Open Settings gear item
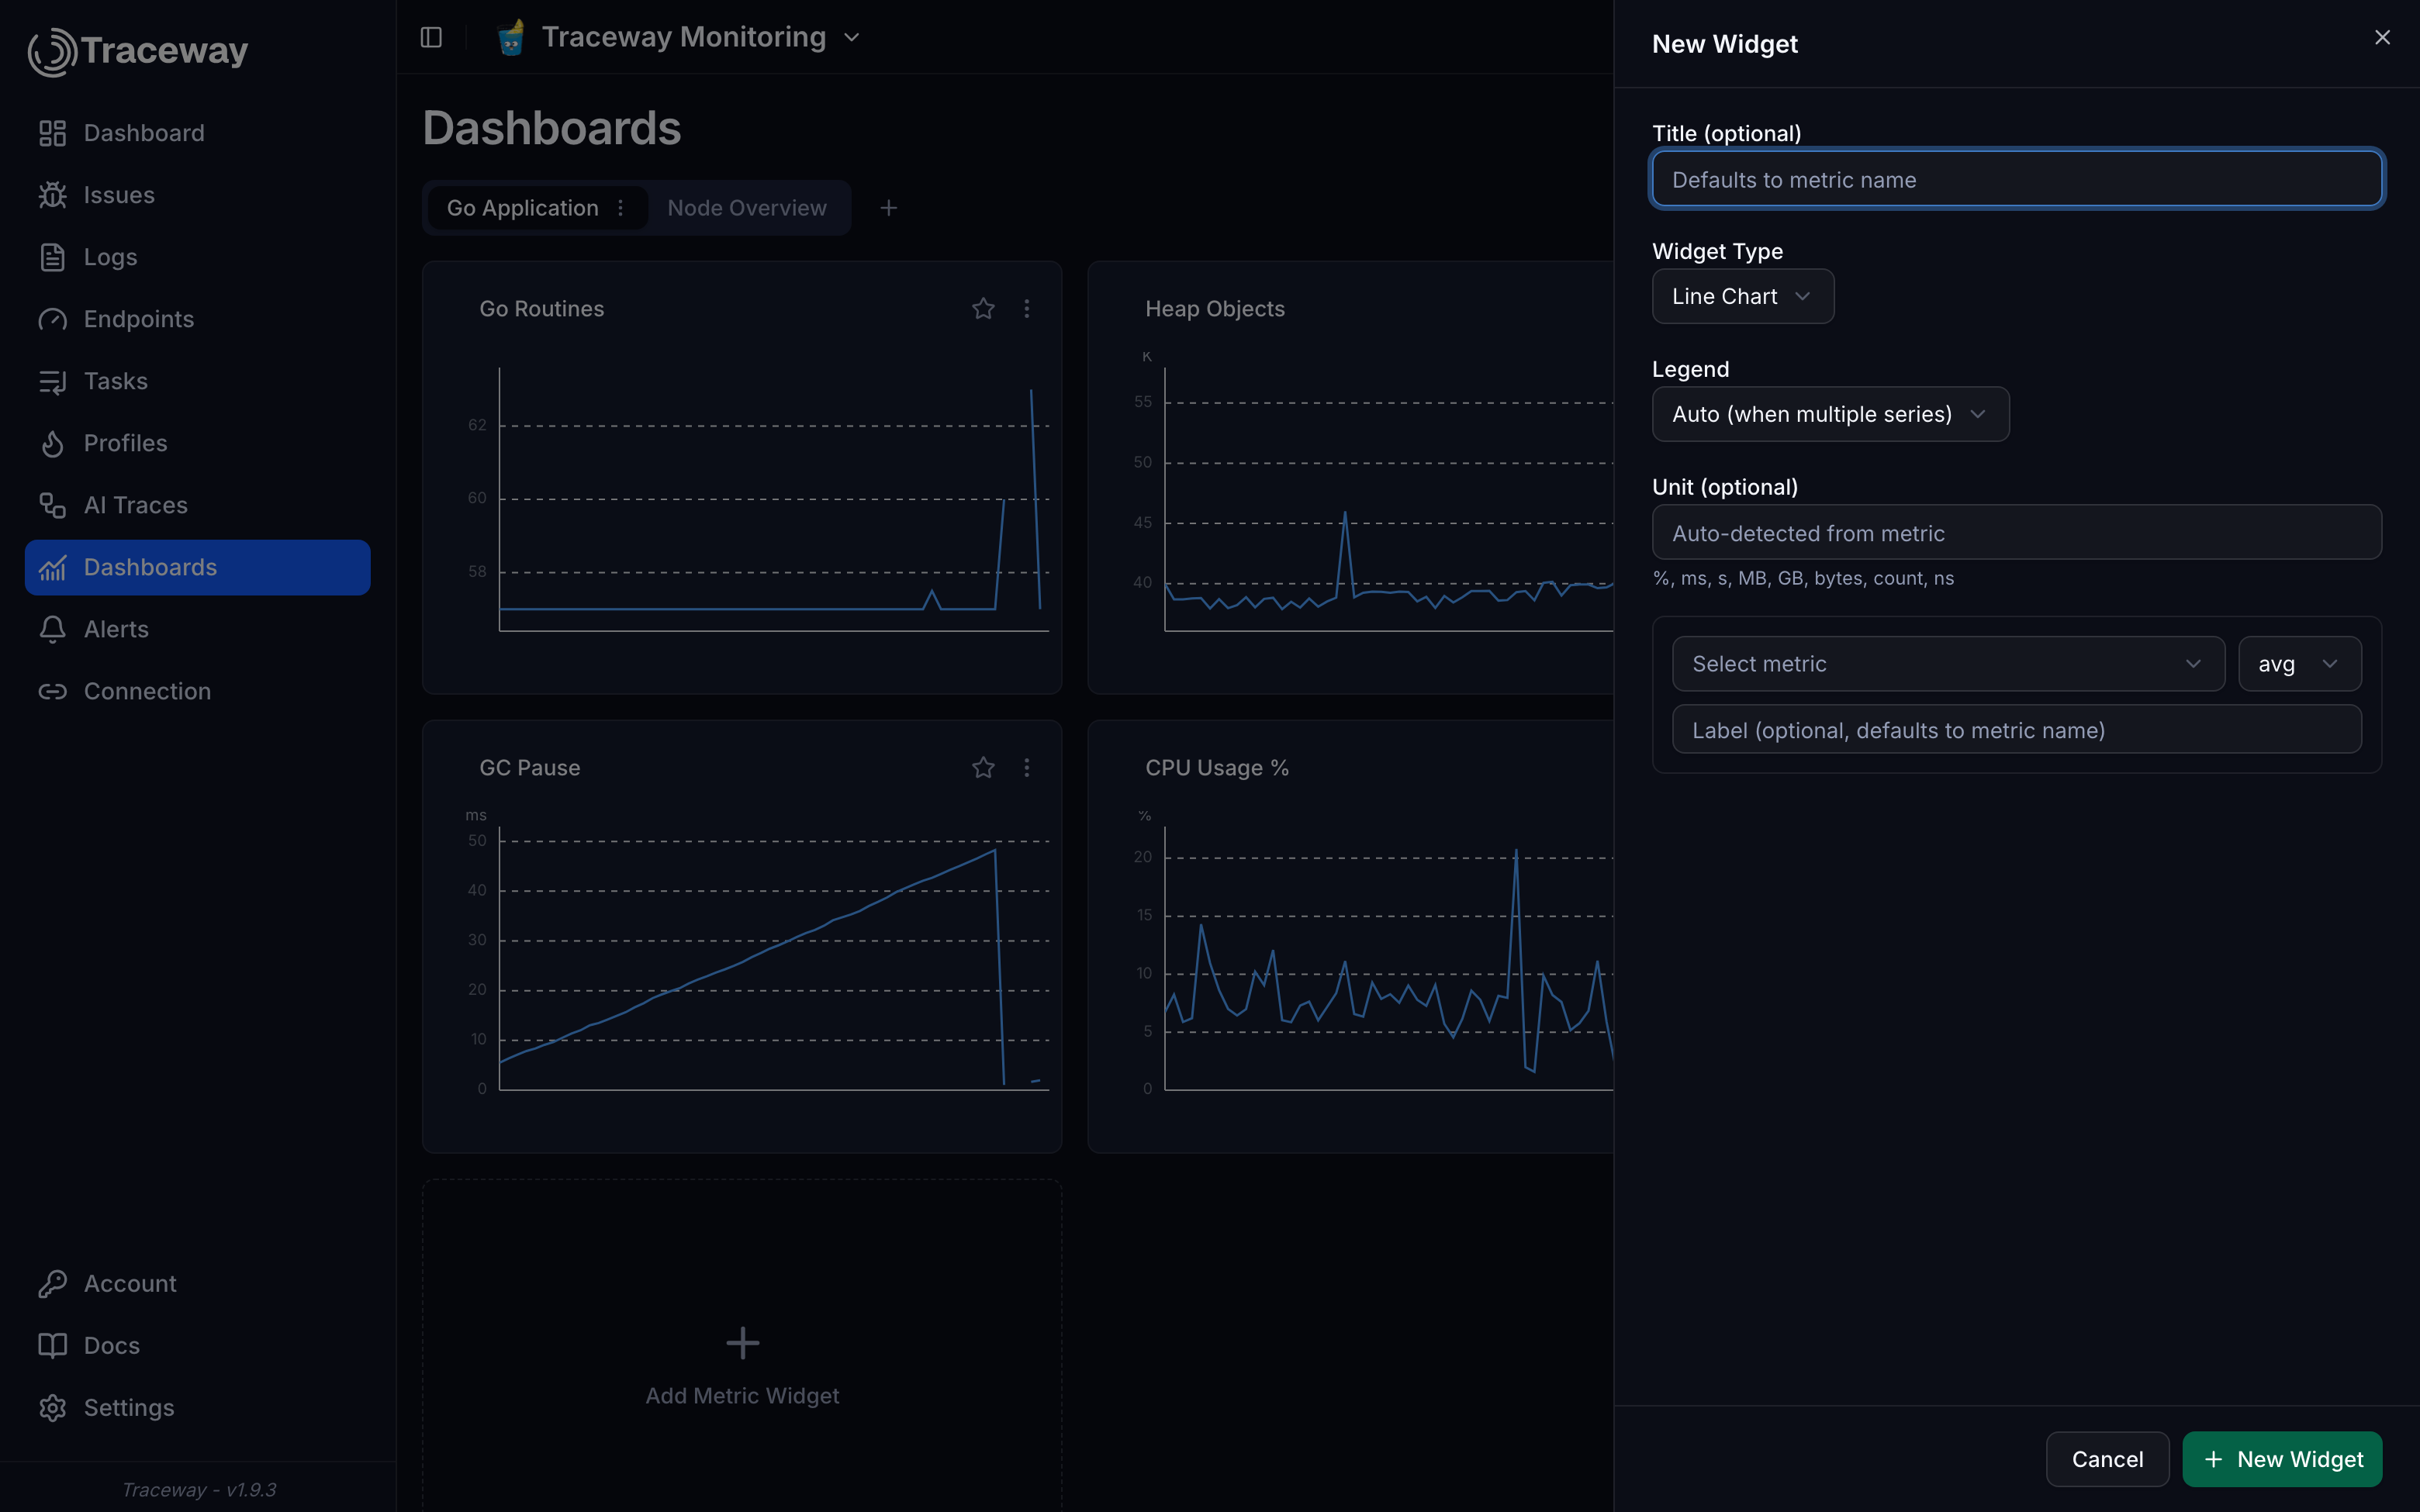2420x1512 pixels. click(197, 1407)
